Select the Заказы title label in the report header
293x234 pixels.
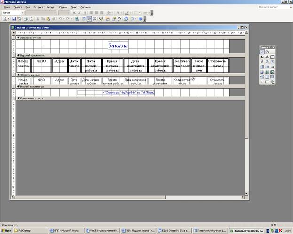119,45
